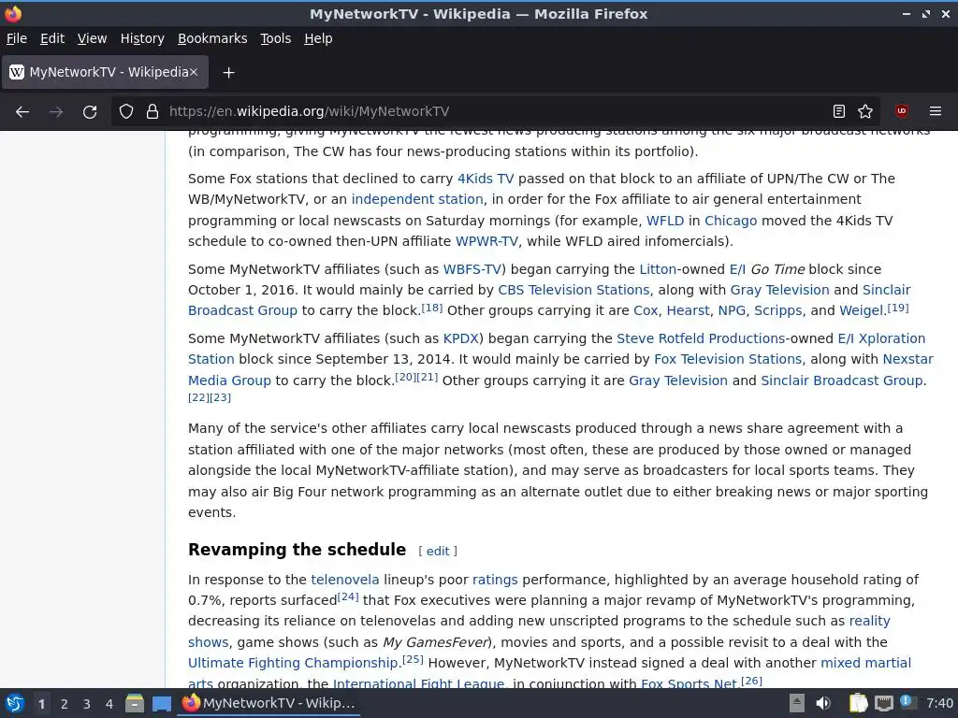Follow the Cox link
This screenshot has width=958, height=718.
[x=646, y=310]
